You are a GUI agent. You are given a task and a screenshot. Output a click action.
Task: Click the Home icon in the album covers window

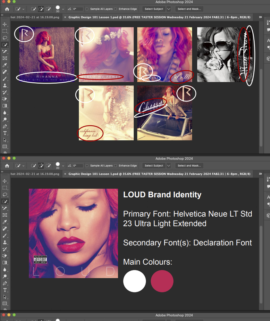pyautogui.click(x=7, y=9)
